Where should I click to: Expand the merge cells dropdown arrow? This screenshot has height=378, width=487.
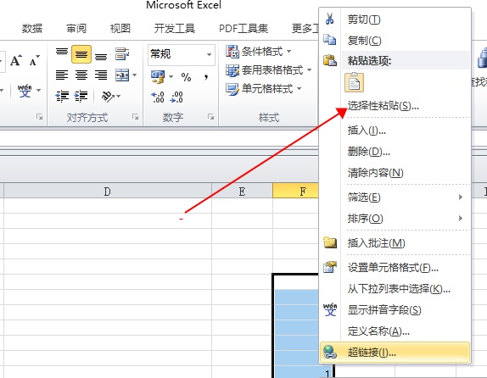pyautogui.click(x=135, y=75)
